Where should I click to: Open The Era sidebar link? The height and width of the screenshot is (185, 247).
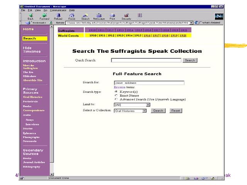(28, 72)
